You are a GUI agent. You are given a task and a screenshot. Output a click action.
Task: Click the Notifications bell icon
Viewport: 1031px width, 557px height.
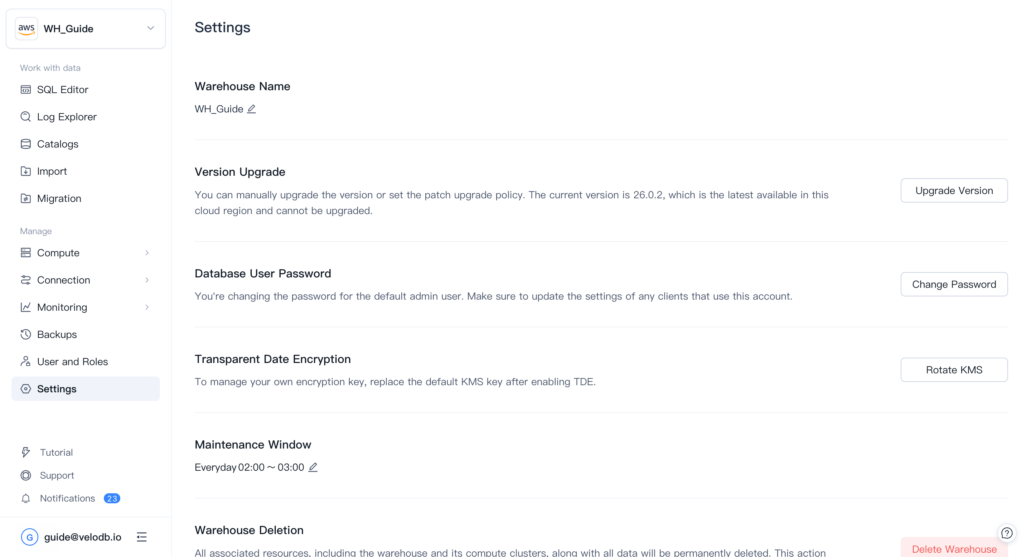click(26, 498)
